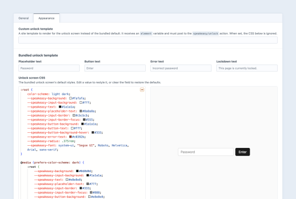This screenshot has width=296, height=199.
Task: Click the Button text field showing Enter
Action: 115,68
